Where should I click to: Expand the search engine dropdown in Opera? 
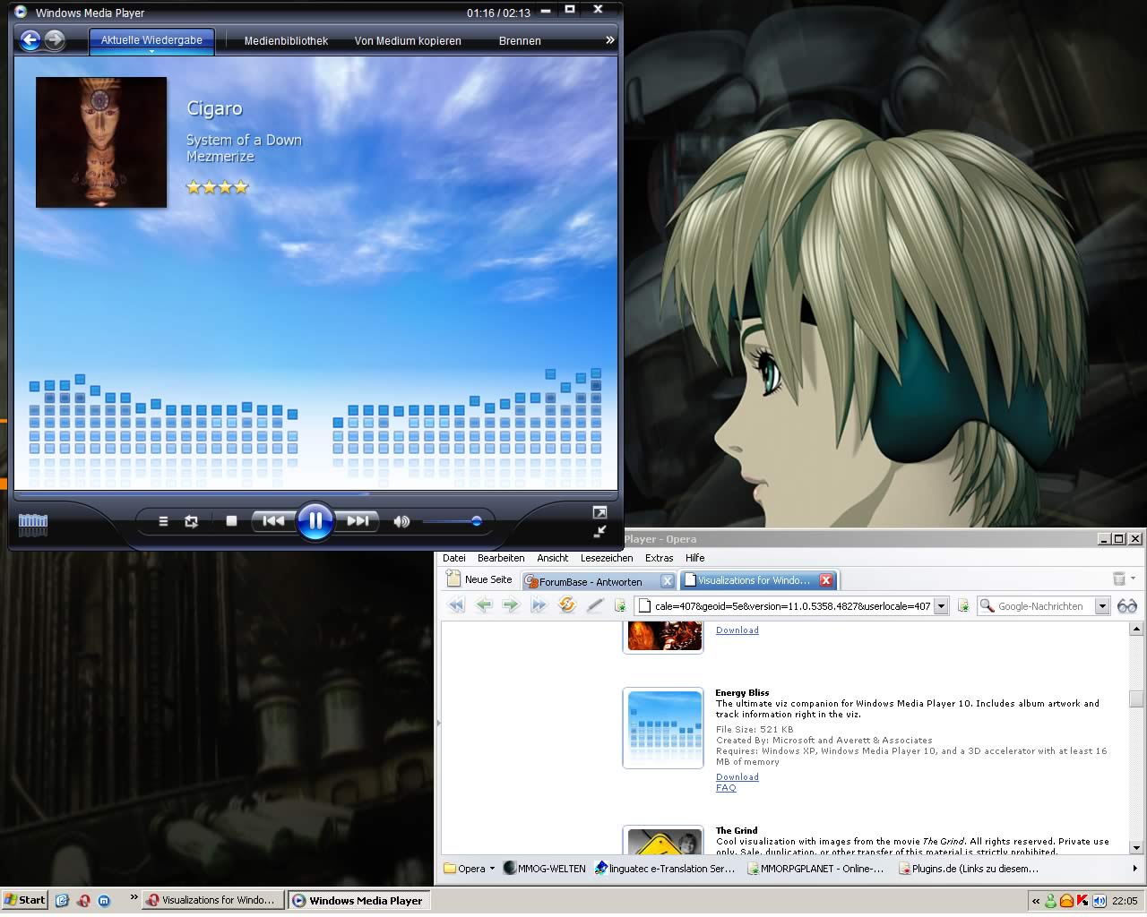[1103, 606]
